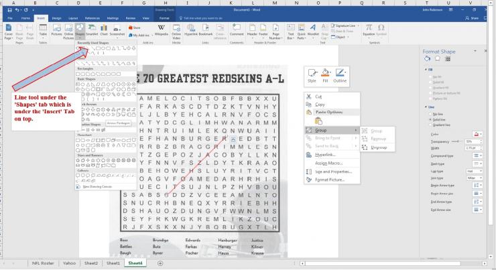Insert WordArt from ribbon
496x270 pixels.
pos(313,30)
